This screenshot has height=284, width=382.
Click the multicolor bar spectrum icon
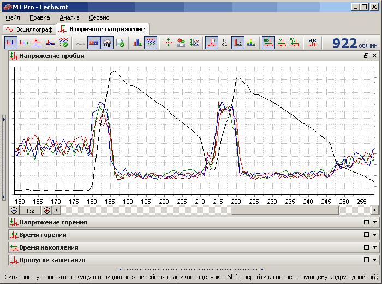tap(250, 43)
